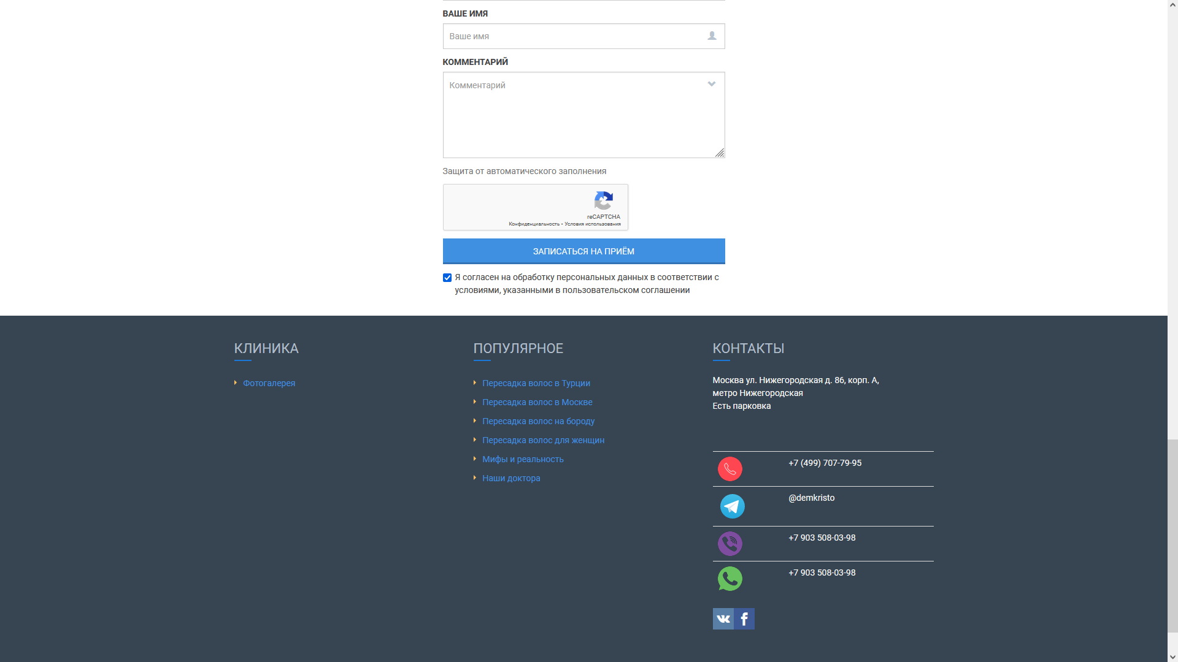Click the person icon in name field
The image size is (1178, 662).
pyautogui.click(x=712, y=36)
